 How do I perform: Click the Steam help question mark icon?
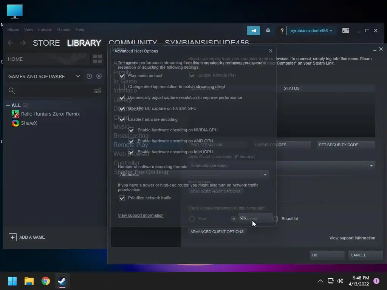click(x=282, y=31)
